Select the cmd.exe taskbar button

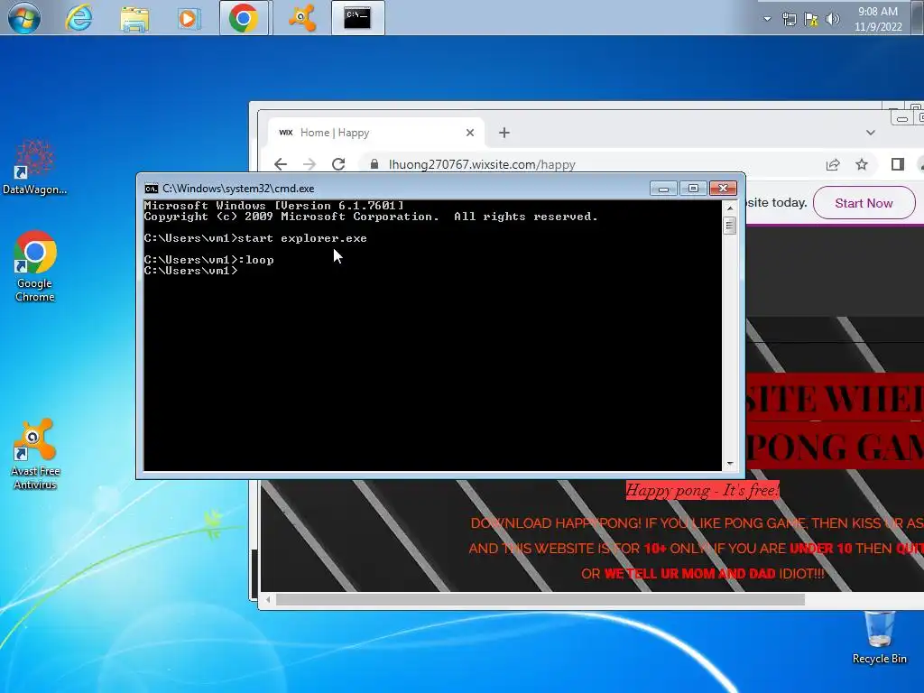click(357, 18)
